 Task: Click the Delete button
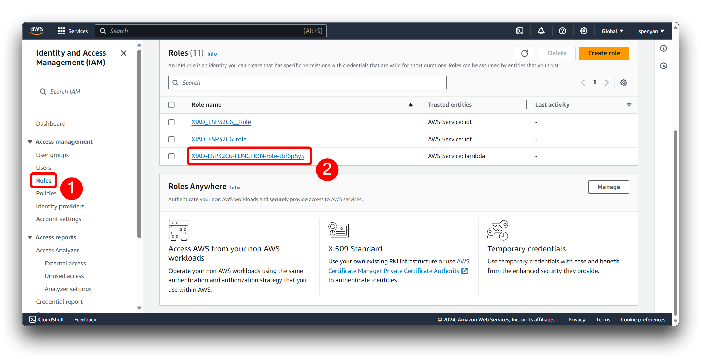[557, 53]
